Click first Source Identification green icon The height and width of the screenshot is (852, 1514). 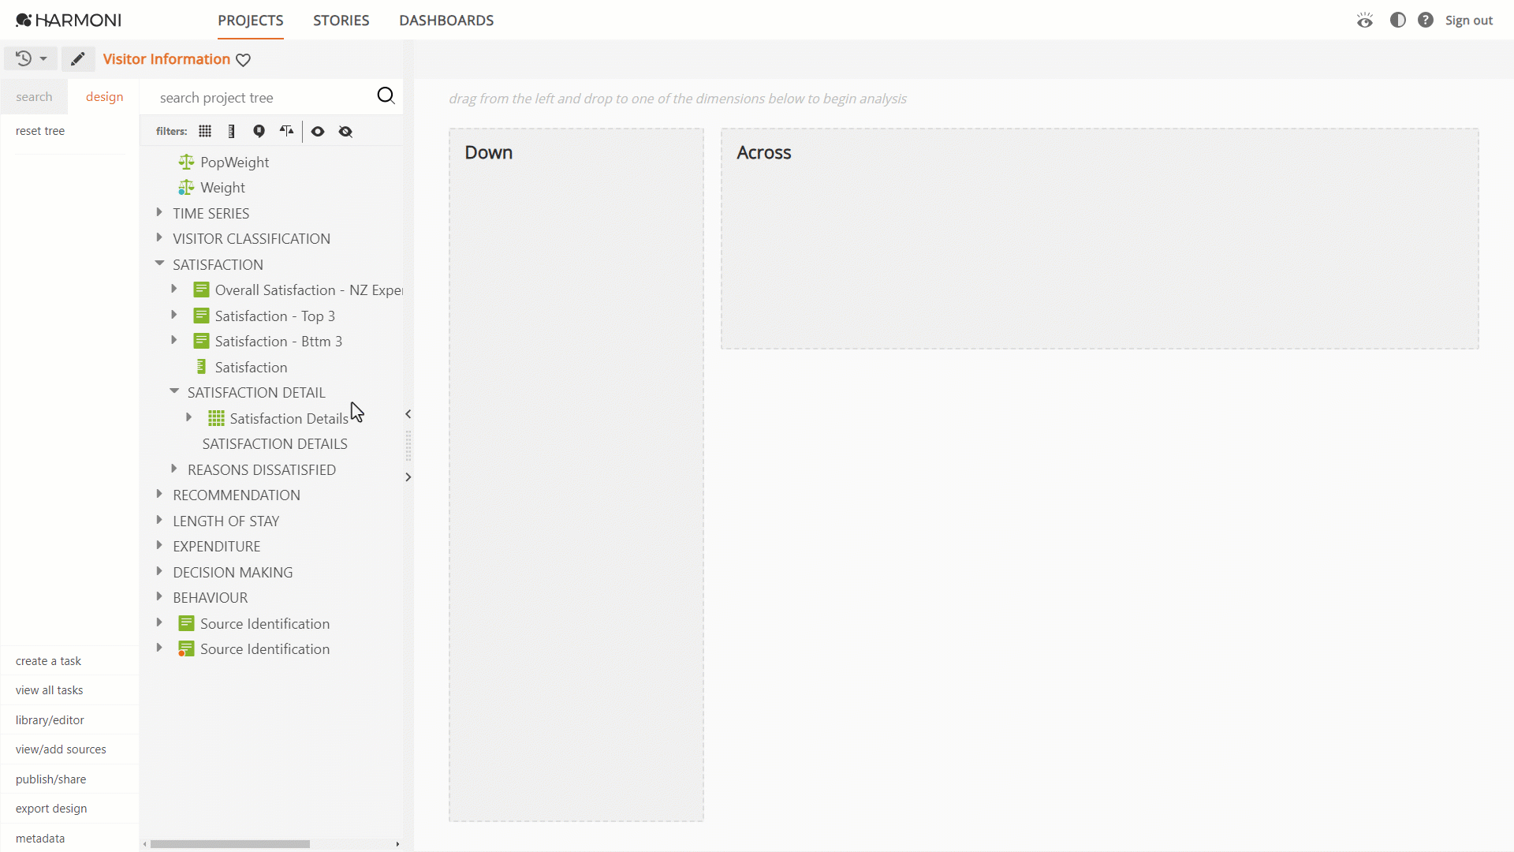(186, 623)
